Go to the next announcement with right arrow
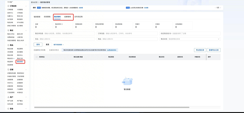Image resolution: width=244 pixels, height=113 pixels. coord(220,8)
